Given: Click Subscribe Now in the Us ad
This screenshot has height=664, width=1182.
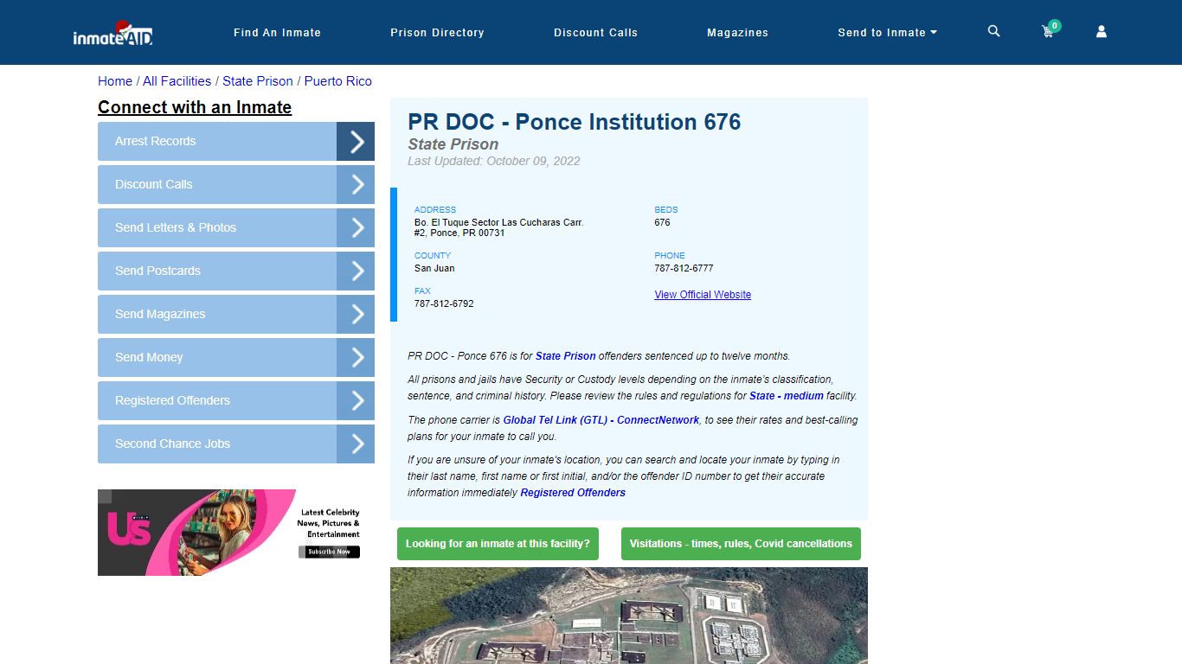Looking at the screenshot, I should point(330,552).
